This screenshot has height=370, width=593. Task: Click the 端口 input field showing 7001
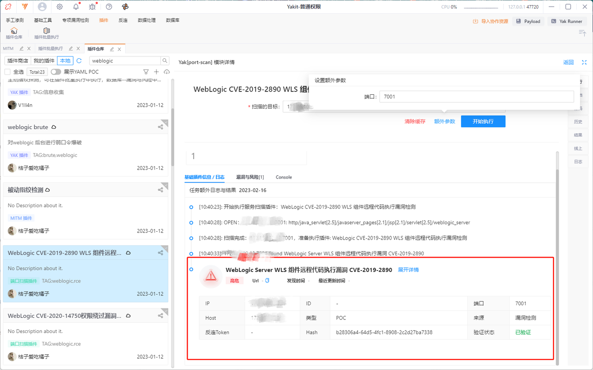pos(477,97)
